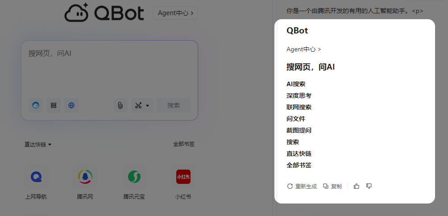Screen dimensions: 448x216
Task: Open the Agent中心 button beside the QBot logo
Action: coord(175,13)
